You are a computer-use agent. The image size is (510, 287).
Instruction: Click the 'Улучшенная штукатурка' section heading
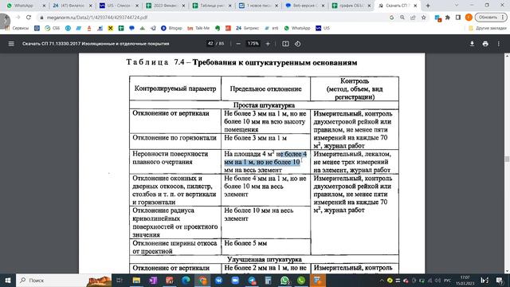pyautogui.click(x=265, y=259)
